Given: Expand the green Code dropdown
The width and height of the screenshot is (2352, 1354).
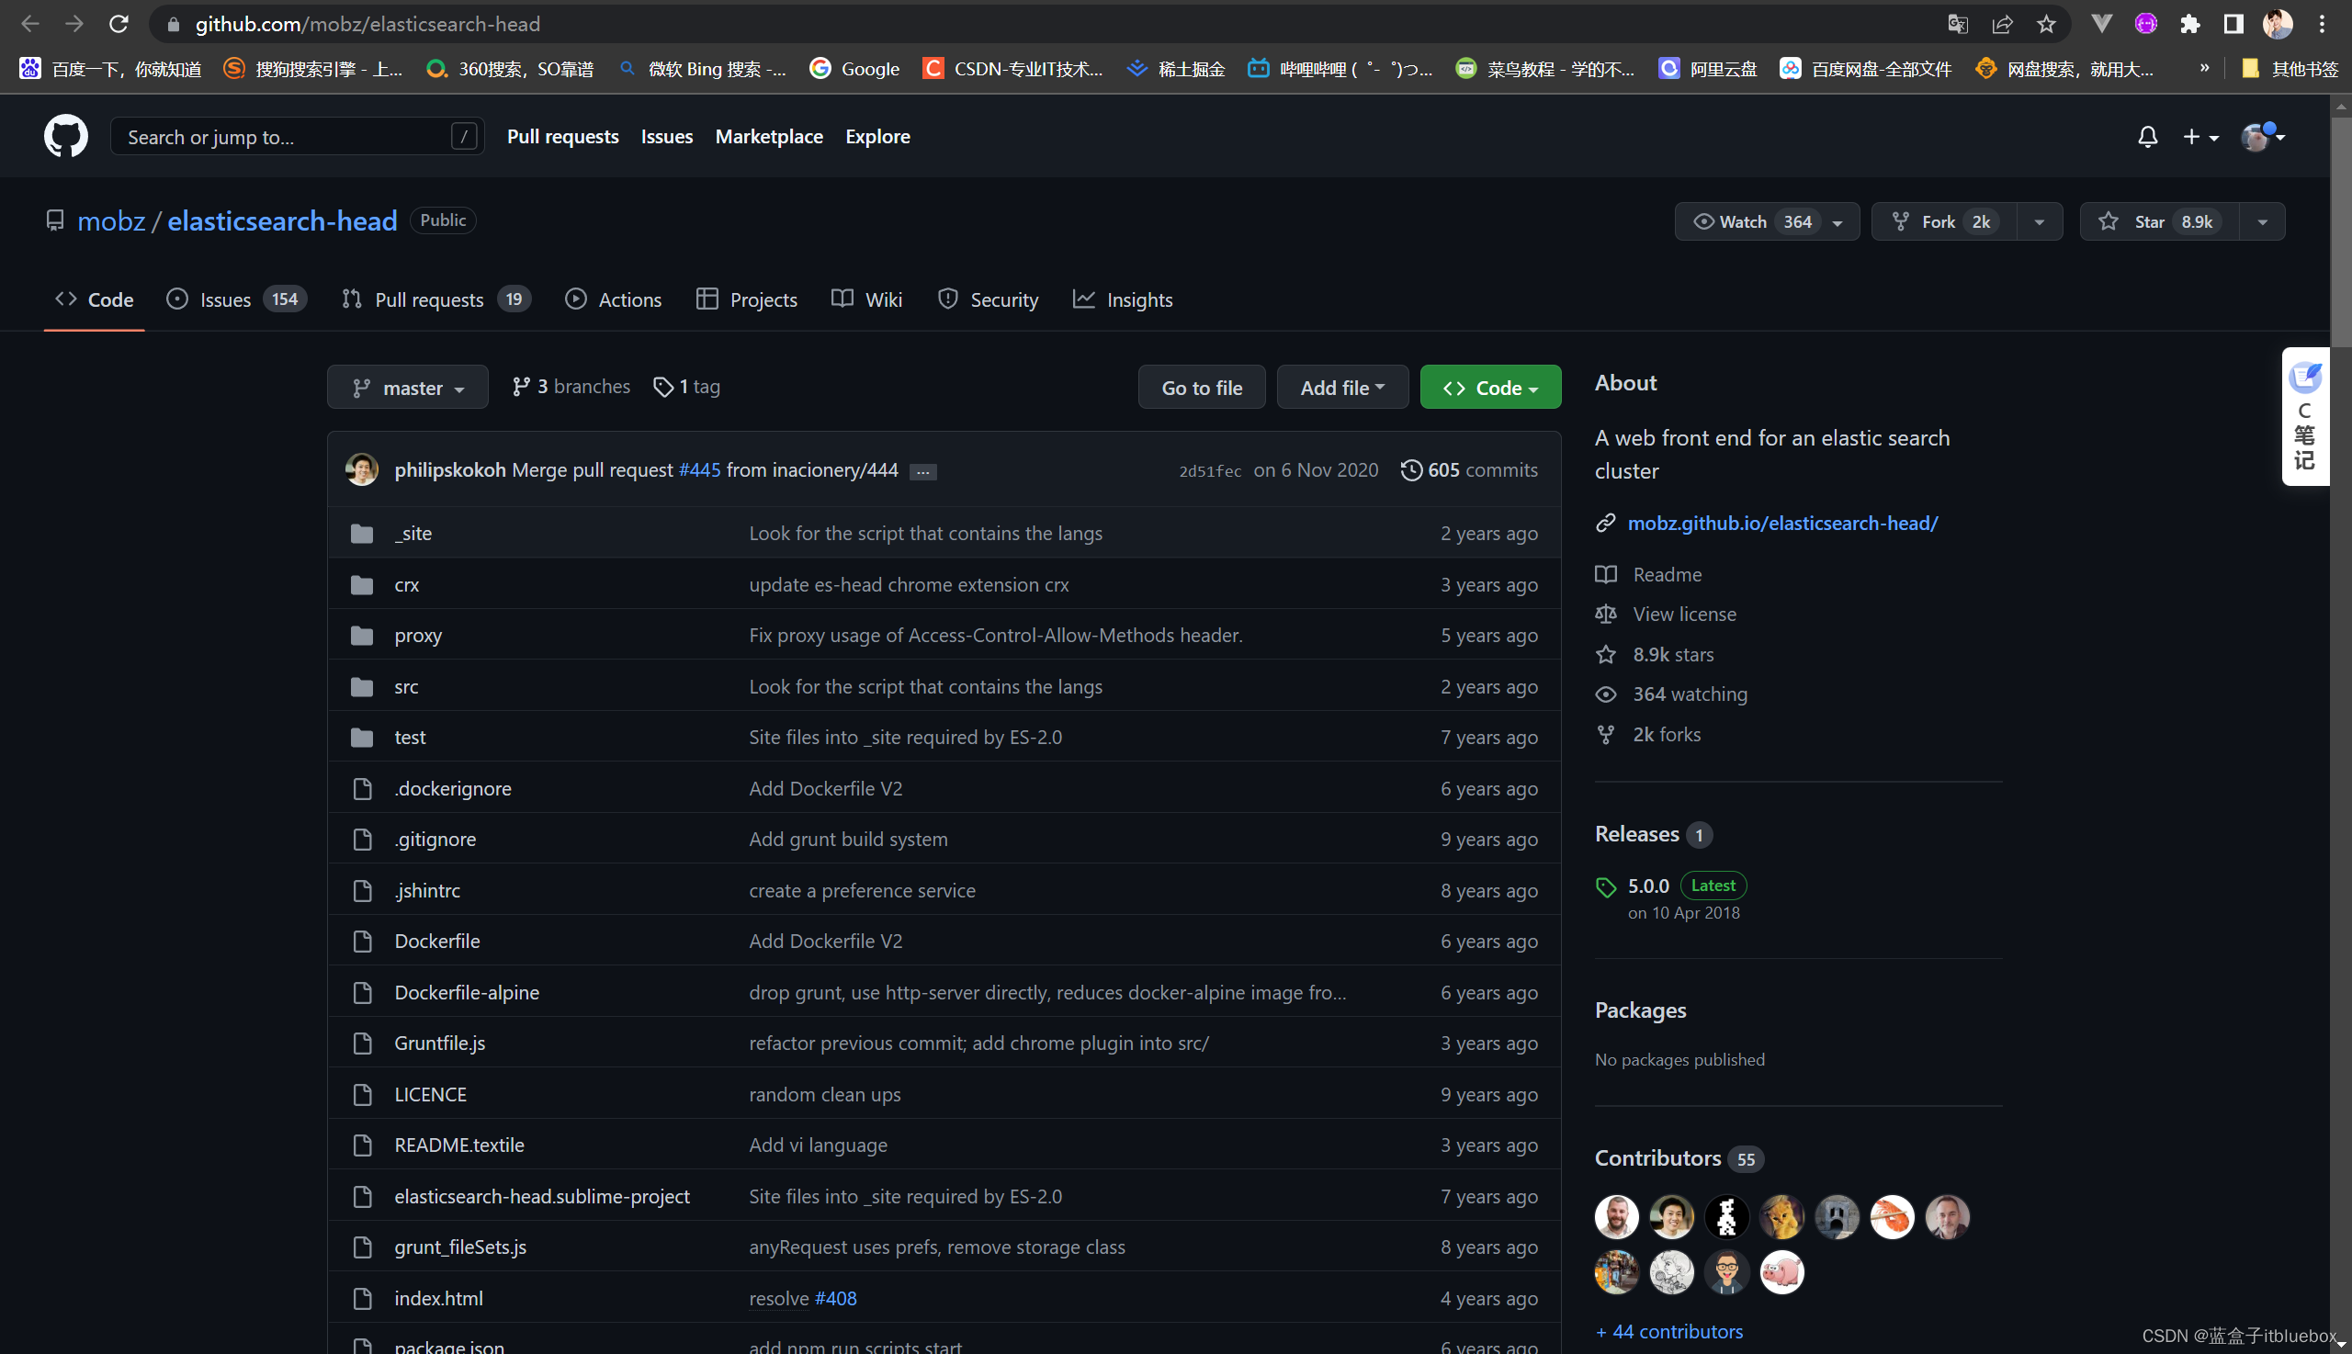Looking at the screenshot, I should (1489, 388).
